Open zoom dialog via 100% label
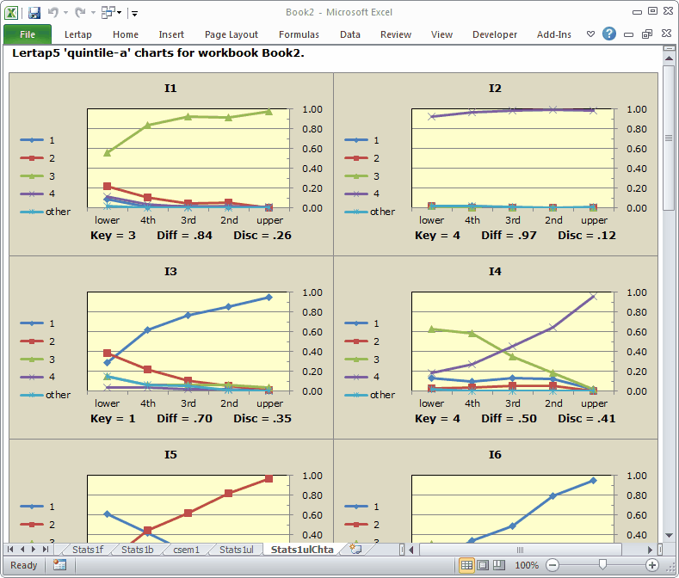This screenshot has width=679, height=578. point(527,565)
